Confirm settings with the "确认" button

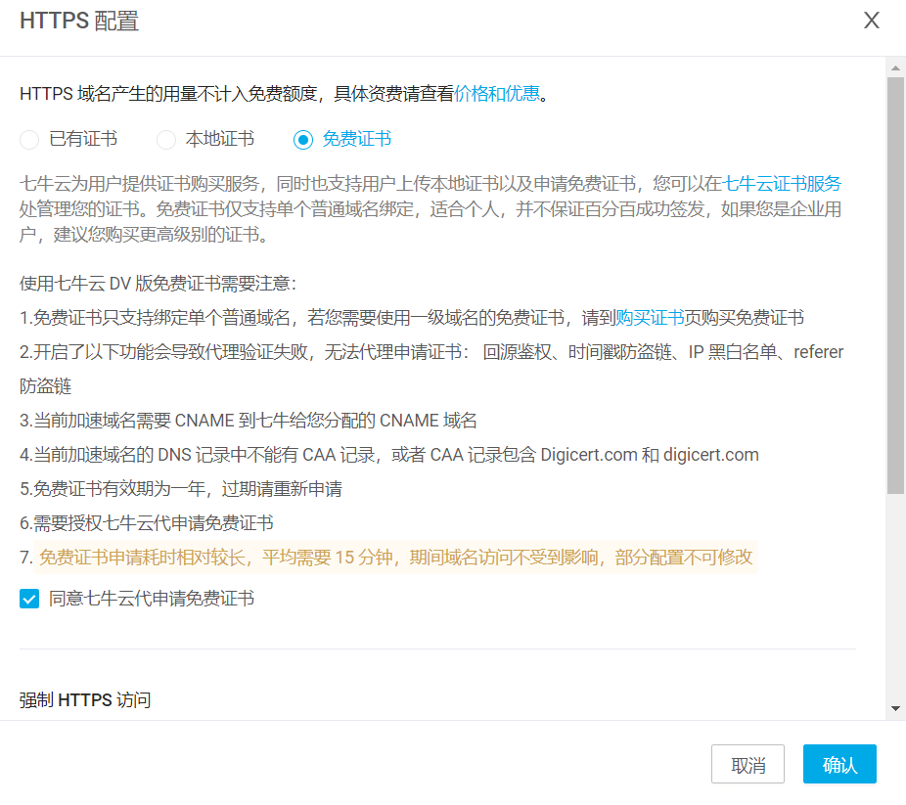click(x=839, y=764)
